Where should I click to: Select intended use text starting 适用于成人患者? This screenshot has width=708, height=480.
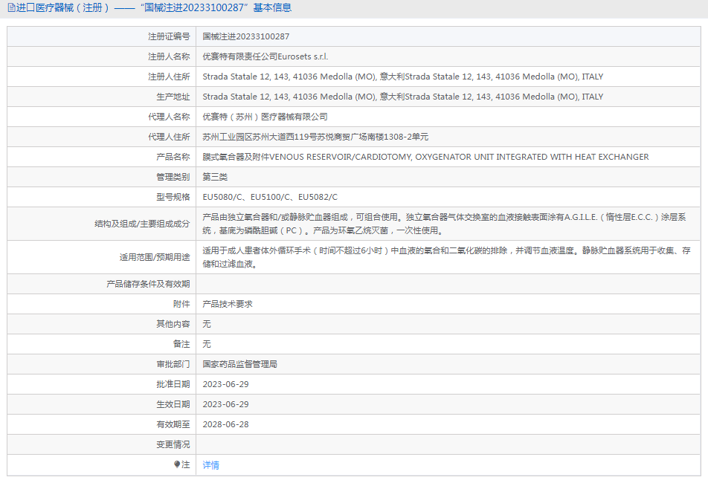tap(446, 257)
